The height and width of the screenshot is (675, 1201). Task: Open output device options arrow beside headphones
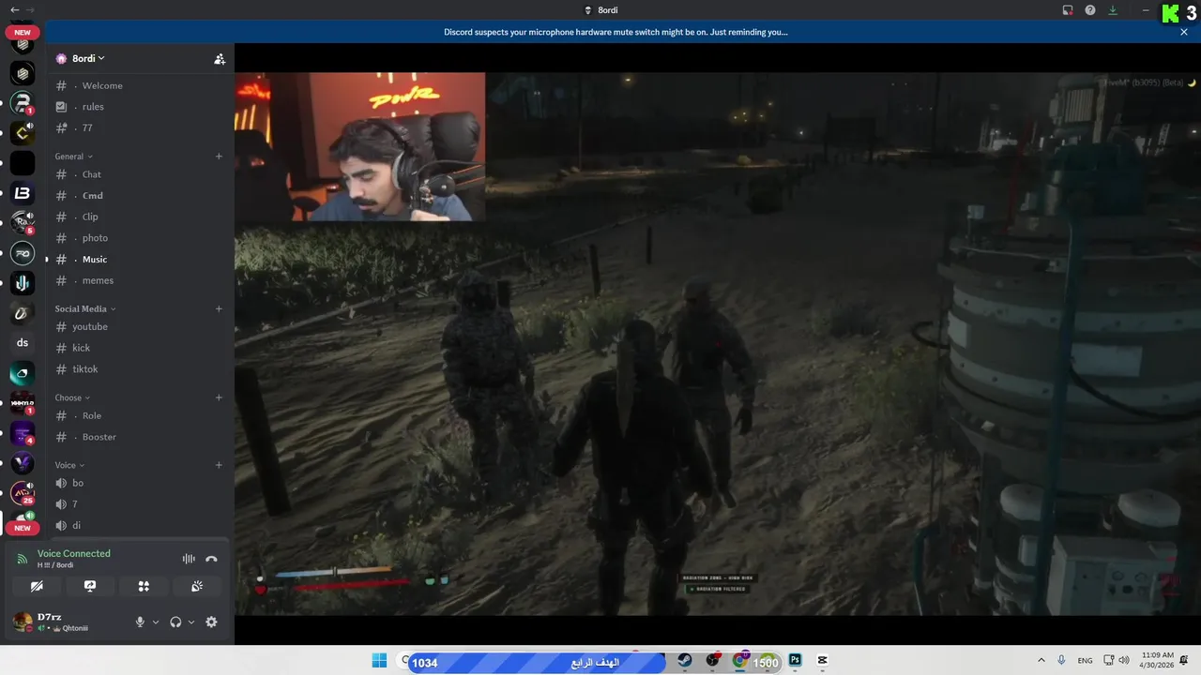coord(191,622)
